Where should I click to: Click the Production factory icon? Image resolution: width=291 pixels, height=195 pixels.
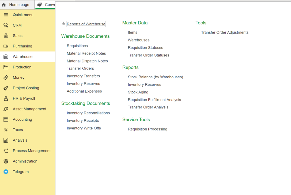click(6, 67)
